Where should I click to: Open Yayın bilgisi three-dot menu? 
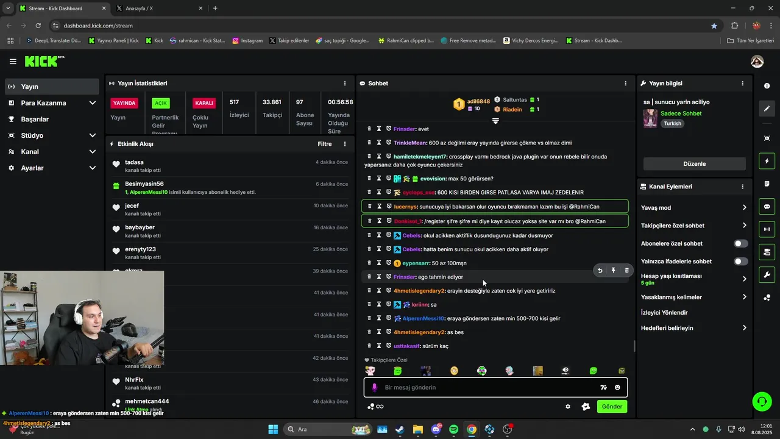(742, 83)
